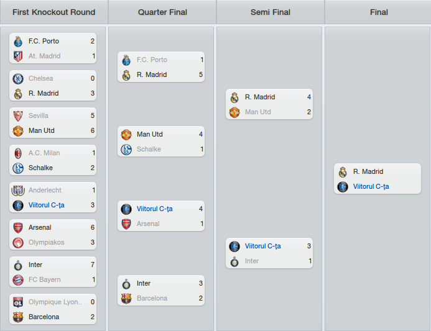Viewport: 431px width, 331px height.
Task: Click the A.C. Milan badge icon
Action: tap(18, 153)
